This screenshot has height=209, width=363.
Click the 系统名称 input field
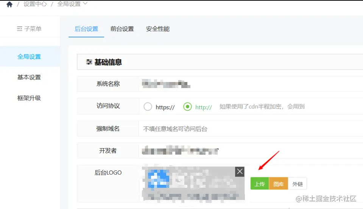251,84
